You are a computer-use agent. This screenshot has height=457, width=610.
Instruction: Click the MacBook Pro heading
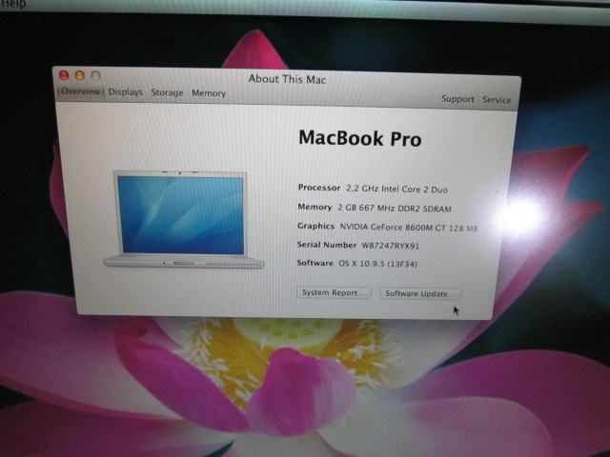[x=360, y=138]
